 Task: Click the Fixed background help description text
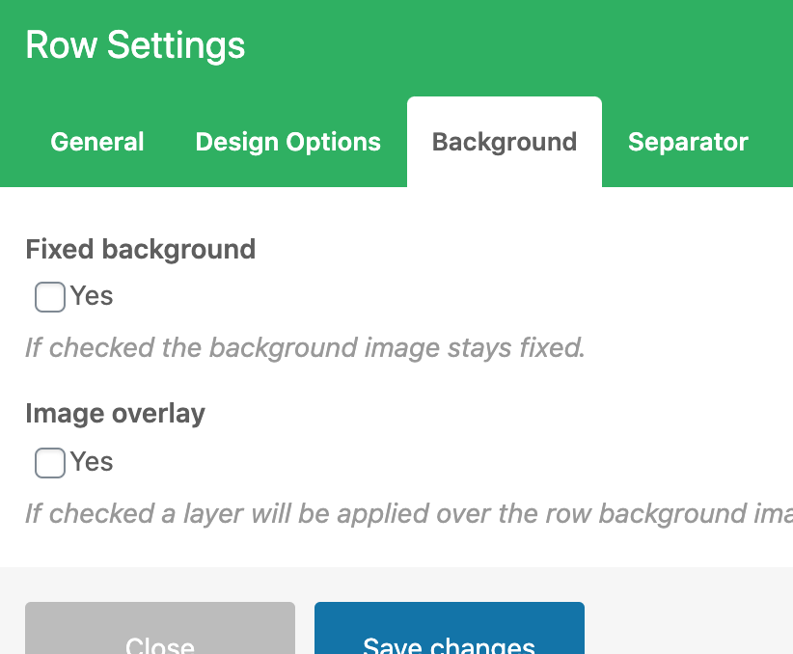[305, 347]
